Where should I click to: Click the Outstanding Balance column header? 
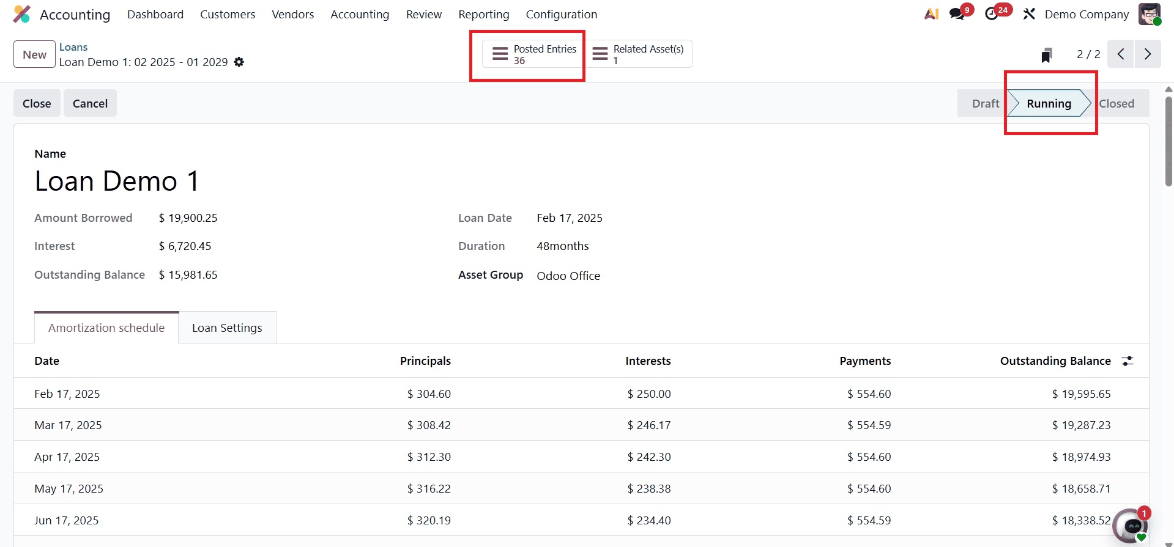pyautogui.click(x=1055, y=361)
